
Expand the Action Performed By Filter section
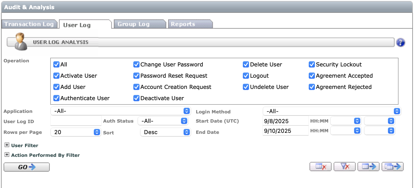point(7,155)
